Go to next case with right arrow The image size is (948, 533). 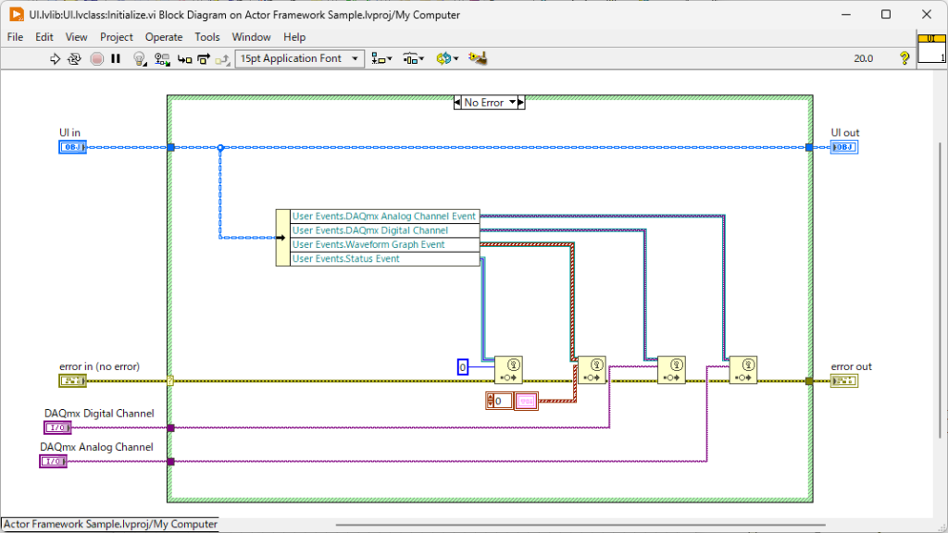[x=521, y=103]
